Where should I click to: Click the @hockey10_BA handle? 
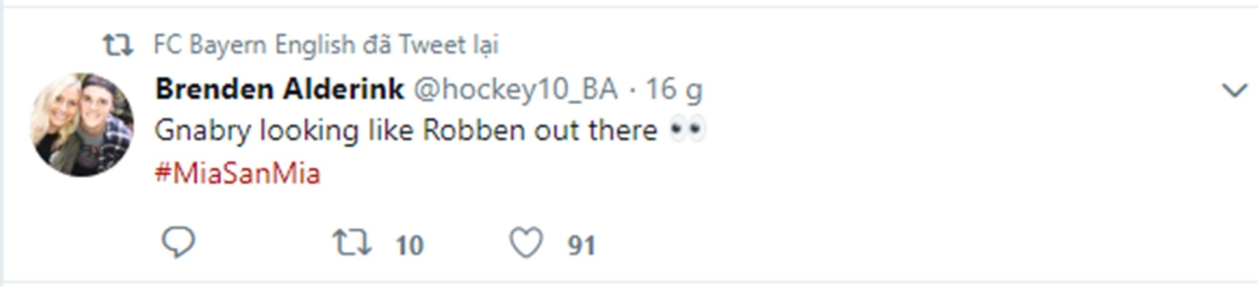click(x=515, y=90)
